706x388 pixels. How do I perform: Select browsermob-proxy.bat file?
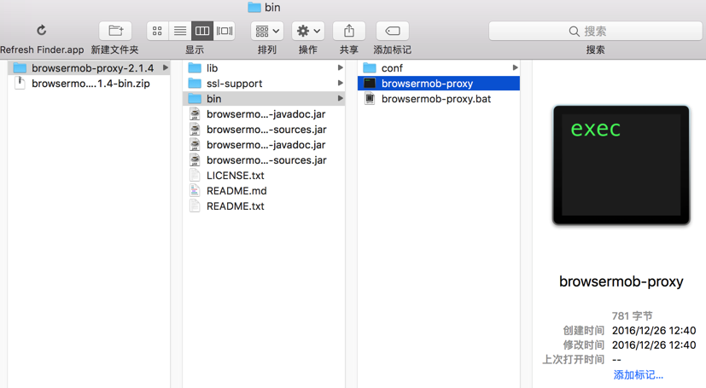pyautogui.click(x=439, y=98)
